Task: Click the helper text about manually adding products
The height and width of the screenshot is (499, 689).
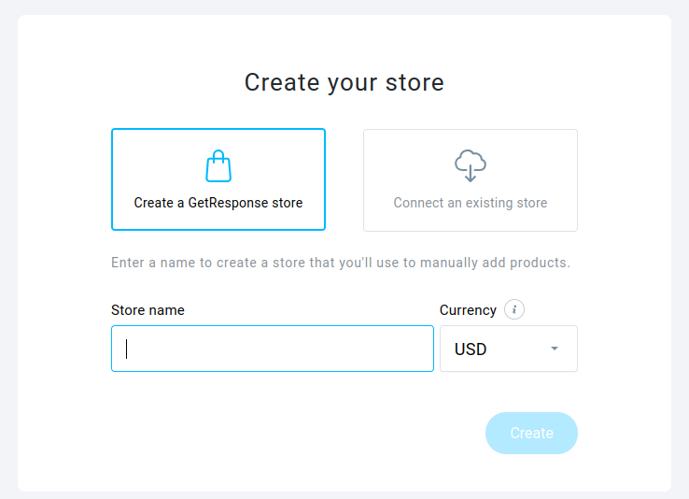Action: pos(341,263)
